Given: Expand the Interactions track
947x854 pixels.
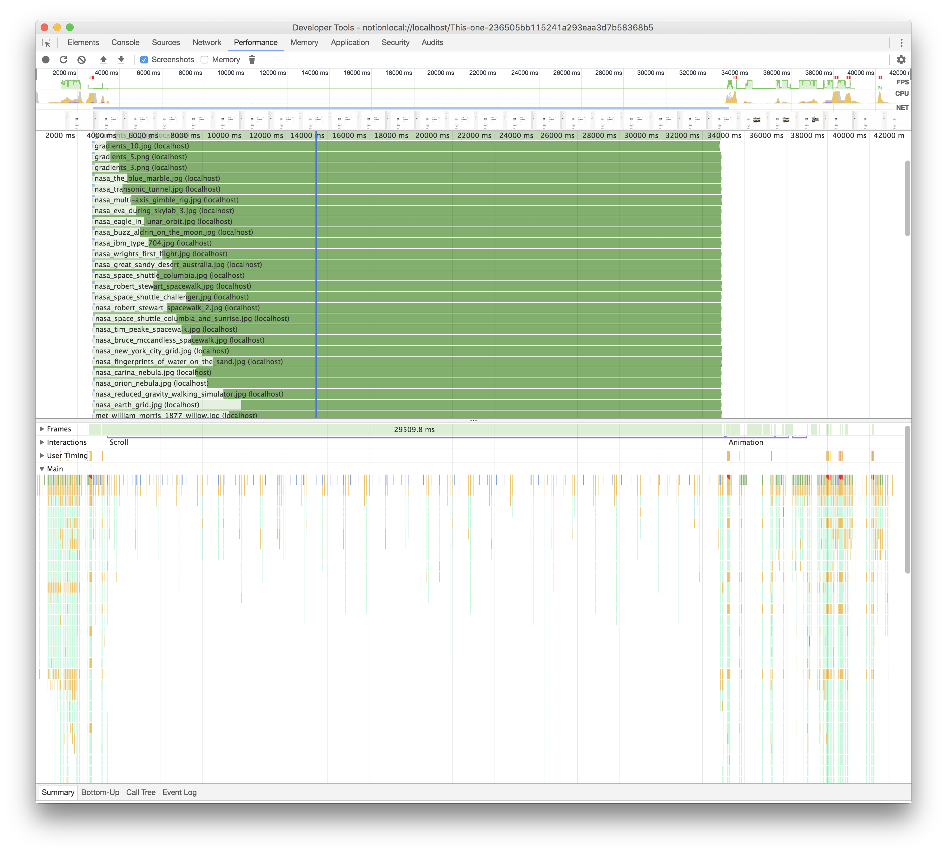Looking at the screenshot, I should tap(42, 442).
